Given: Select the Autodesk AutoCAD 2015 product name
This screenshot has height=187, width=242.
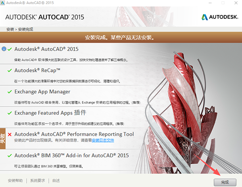Looking at the screenshot, I should pyautogui.click(x=46, y=49).
